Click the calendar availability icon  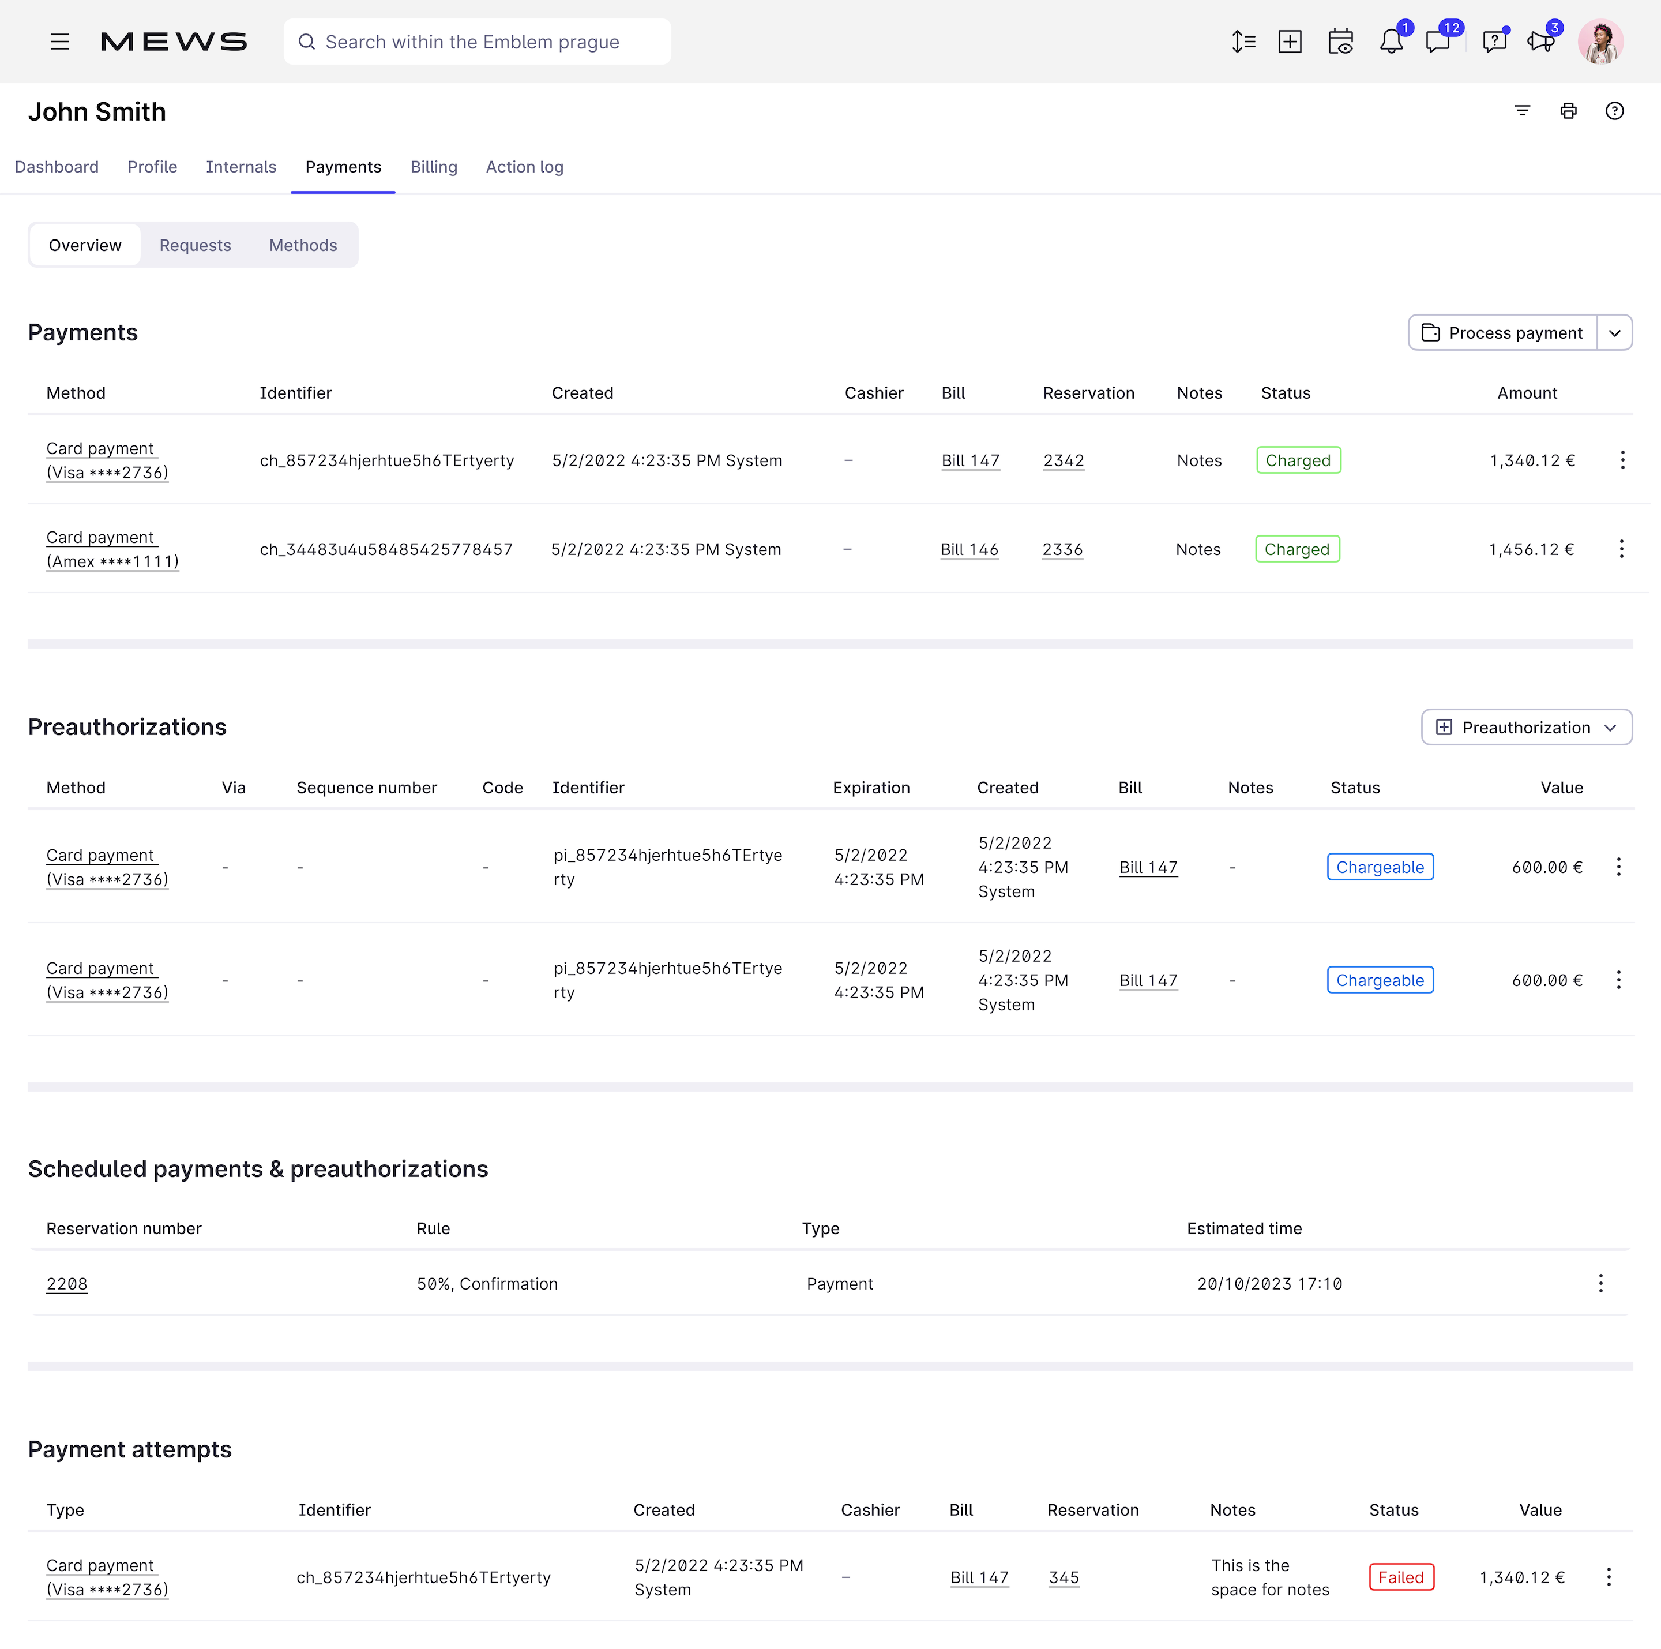pyautogui.click(x=1341, y=42)
